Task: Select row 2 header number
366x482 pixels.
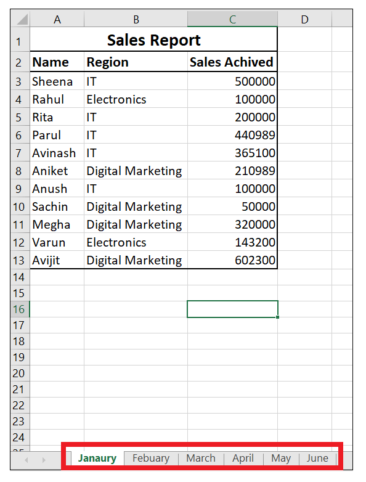Action: click(20, 62)
